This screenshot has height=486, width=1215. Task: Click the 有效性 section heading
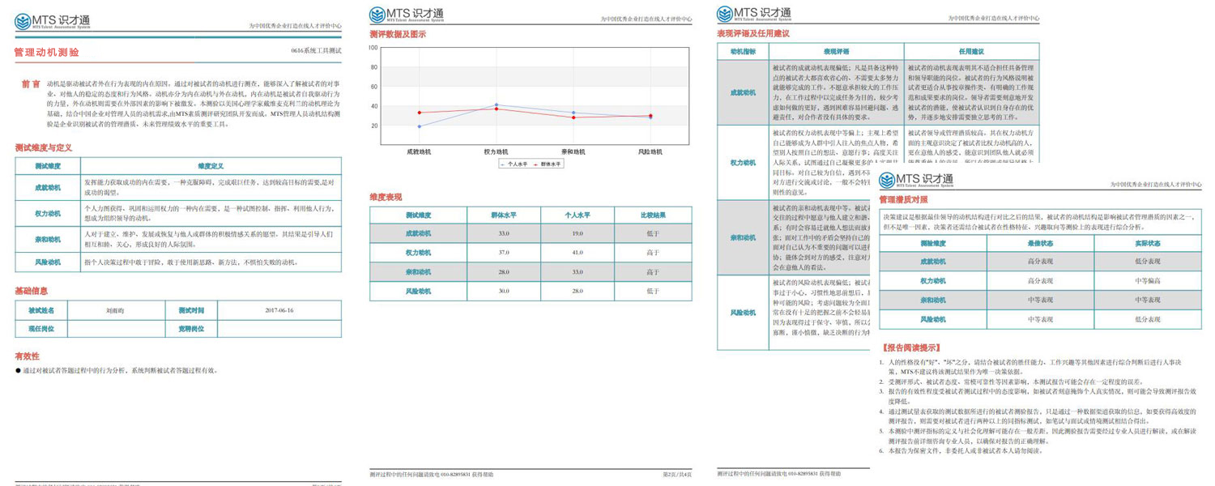pyautogui.click(x=27, y=356)
